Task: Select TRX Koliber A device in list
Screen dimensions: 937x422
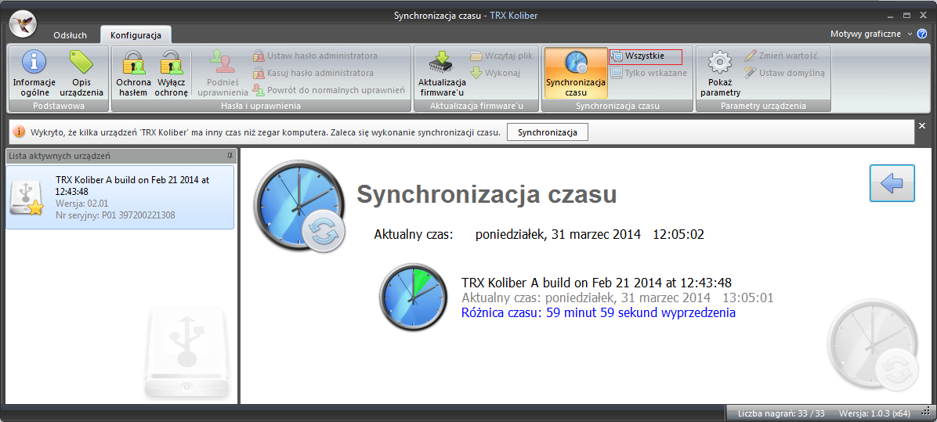Action: coord(120,197)
